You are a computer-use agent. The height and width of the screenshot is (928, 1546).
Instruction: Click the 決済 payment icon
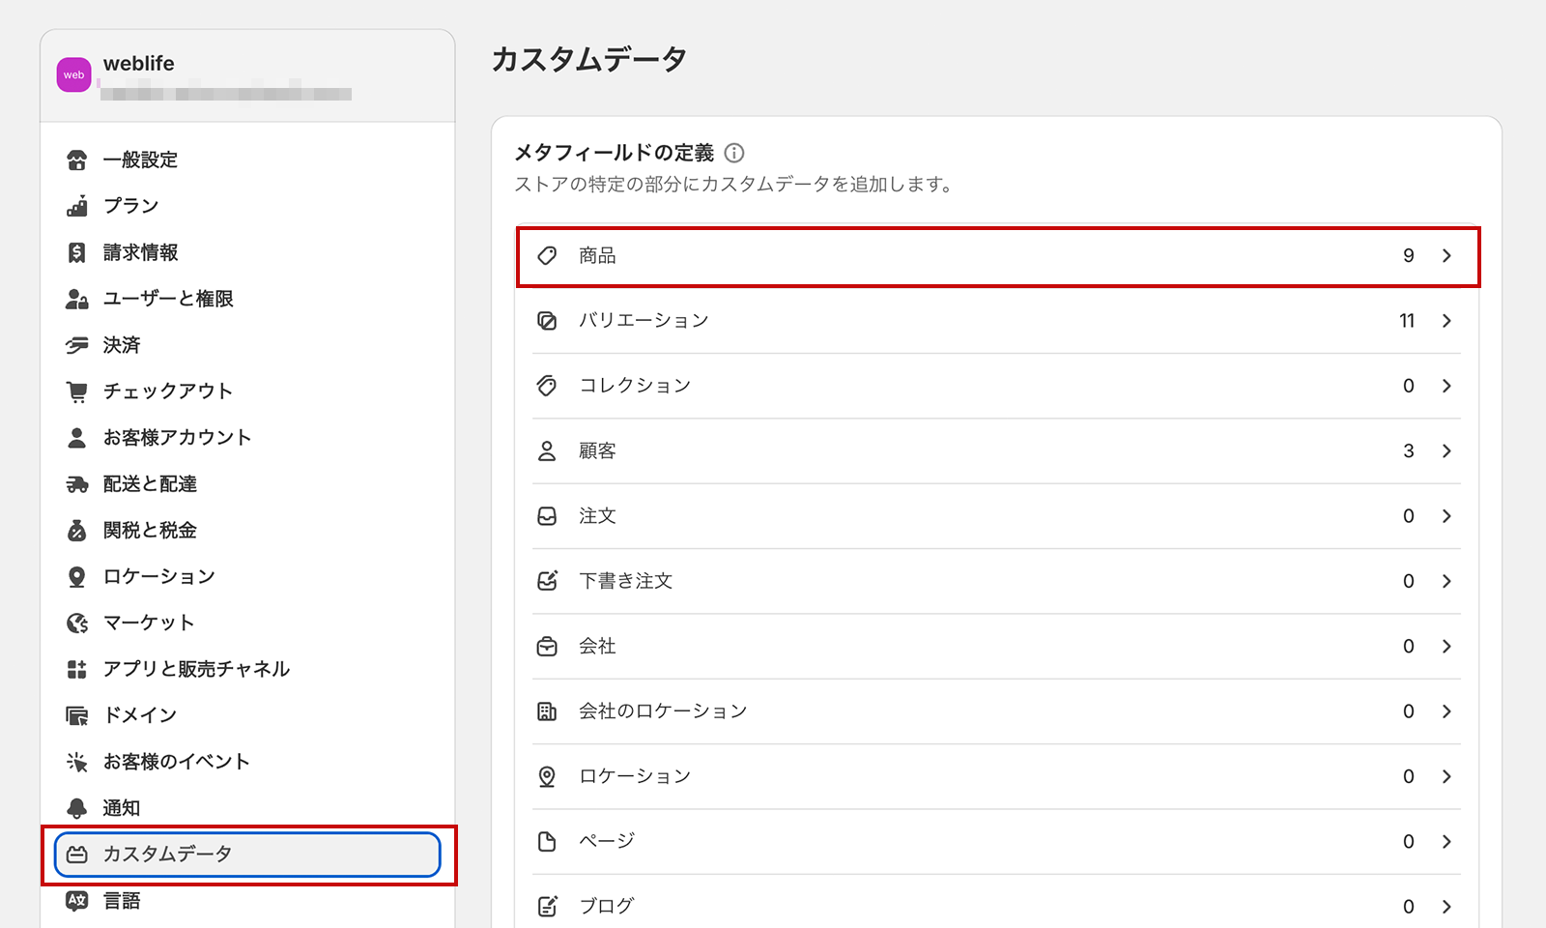pos(77,345)
